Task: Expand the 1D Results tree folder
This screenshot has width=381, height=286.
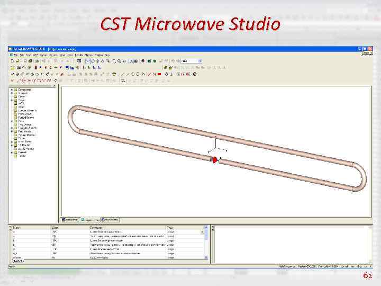Action: pos(12,145)
